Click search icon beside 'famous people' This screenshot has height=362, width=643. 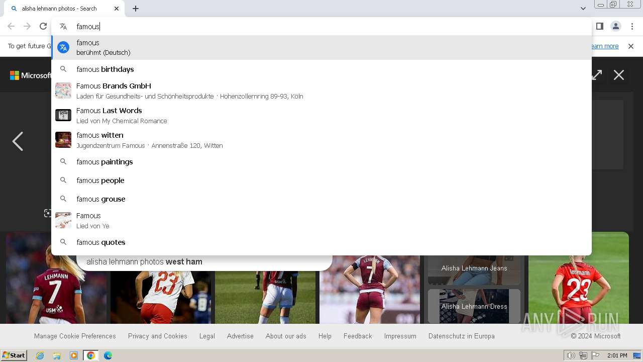click(x=63, y=180)
